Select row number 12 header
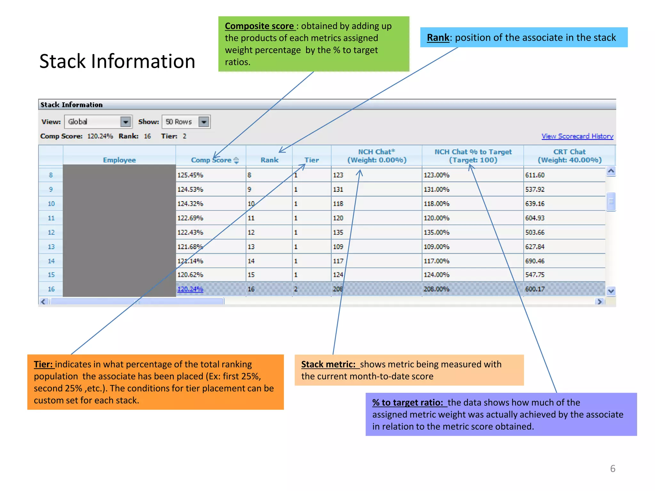655x491 pixels. tap(51, 232)
